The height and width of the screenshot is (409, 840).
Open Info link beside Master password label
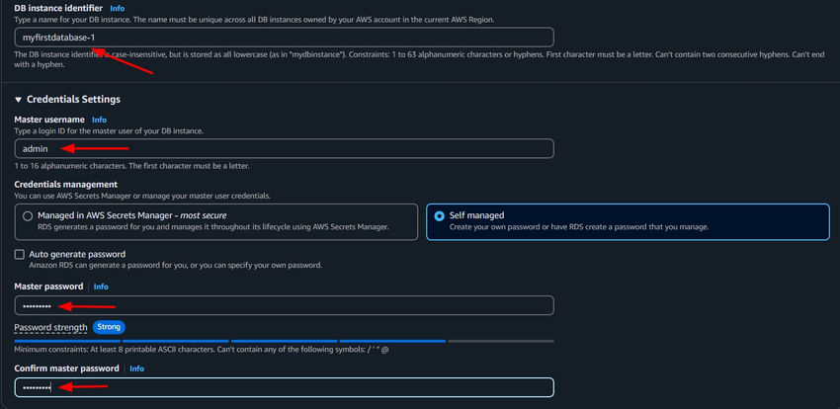point(101,286)
